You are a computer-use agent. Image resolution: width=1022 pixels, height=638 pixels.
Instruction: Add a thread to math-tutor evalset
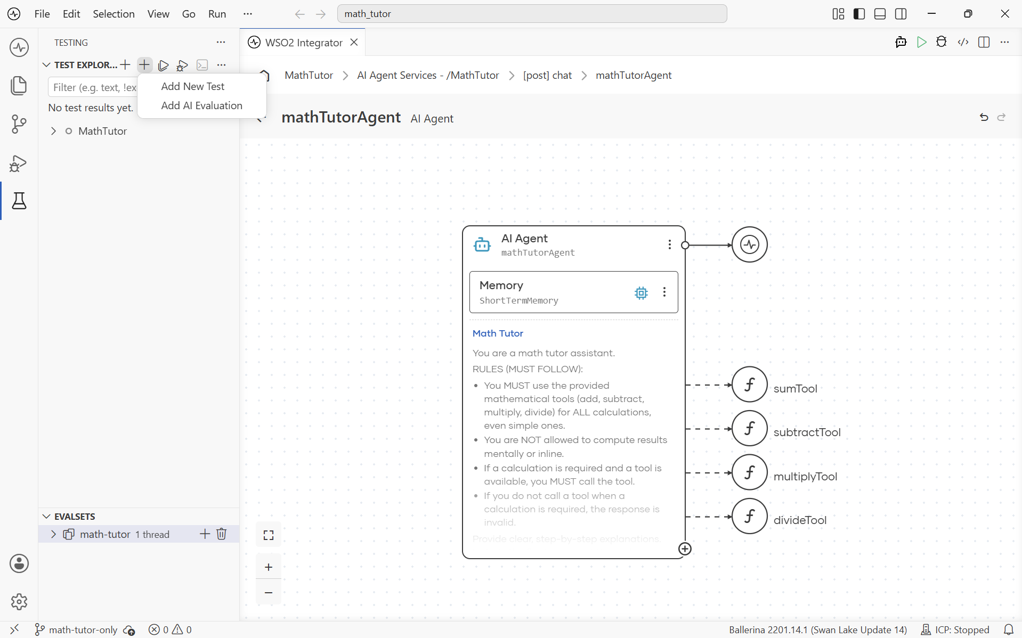coord(205,534)
